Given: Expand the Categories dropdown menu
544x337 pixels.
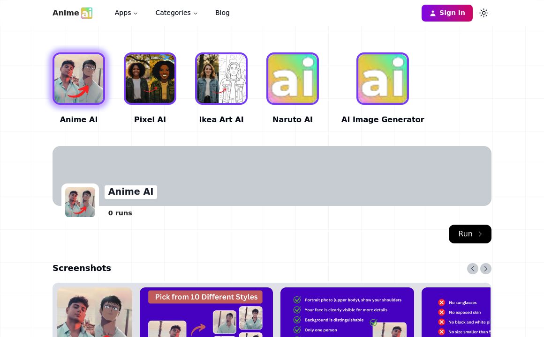Looking at the screenshot, I should click(x=176, y=13).
